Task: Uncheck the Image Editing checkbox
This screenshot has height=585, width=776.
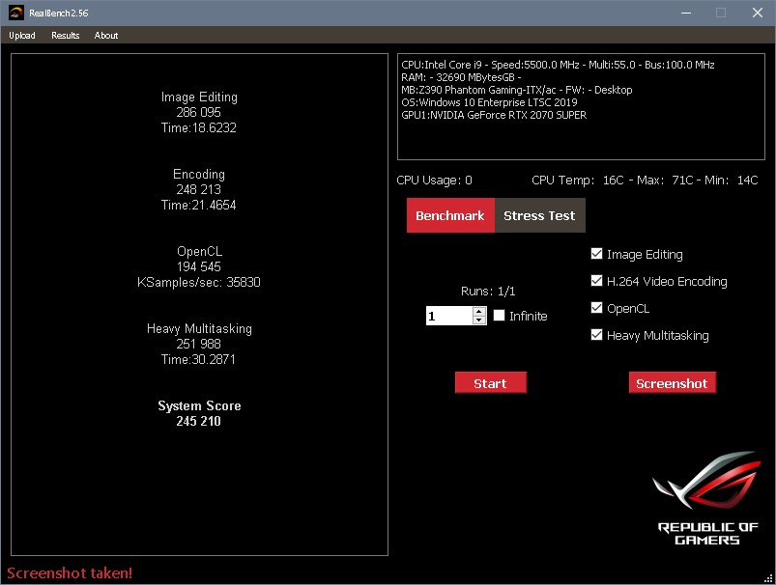Action: click(x=597, y=254)
